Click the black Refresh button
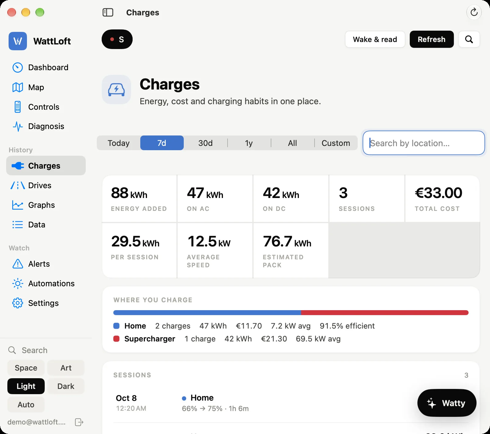Screen dimensions: 490x434 point(432,39)
